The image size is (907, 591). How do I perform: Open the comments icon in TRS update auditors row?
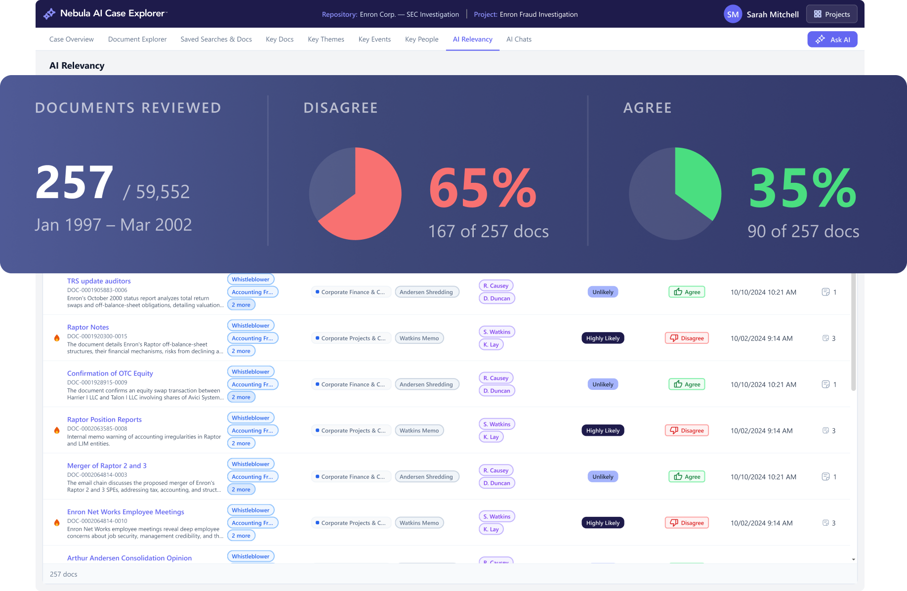point(825,292)
